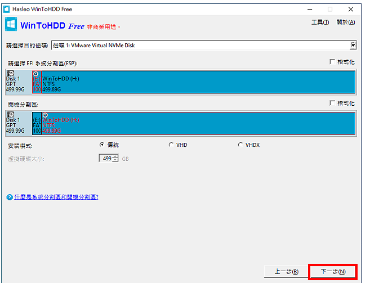Click the WinToHDD Free heading text
370x283 pixels.
[x=52, y=26]
